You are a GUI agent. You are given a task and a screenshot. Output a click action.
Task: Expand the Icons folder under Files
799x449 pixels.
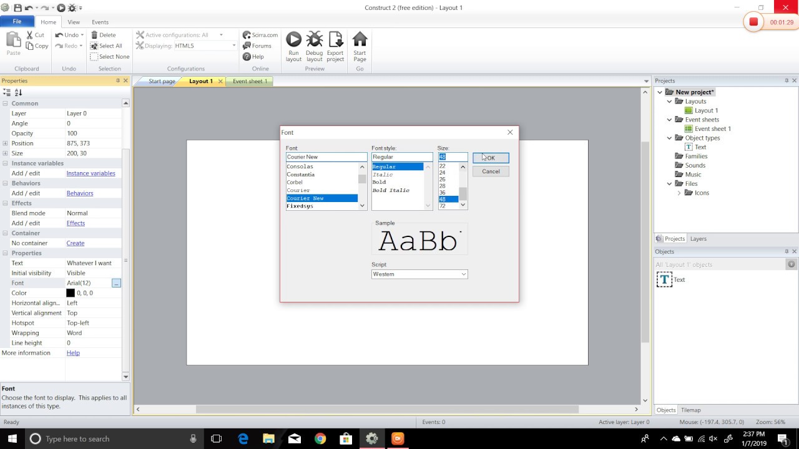point(679,193)
